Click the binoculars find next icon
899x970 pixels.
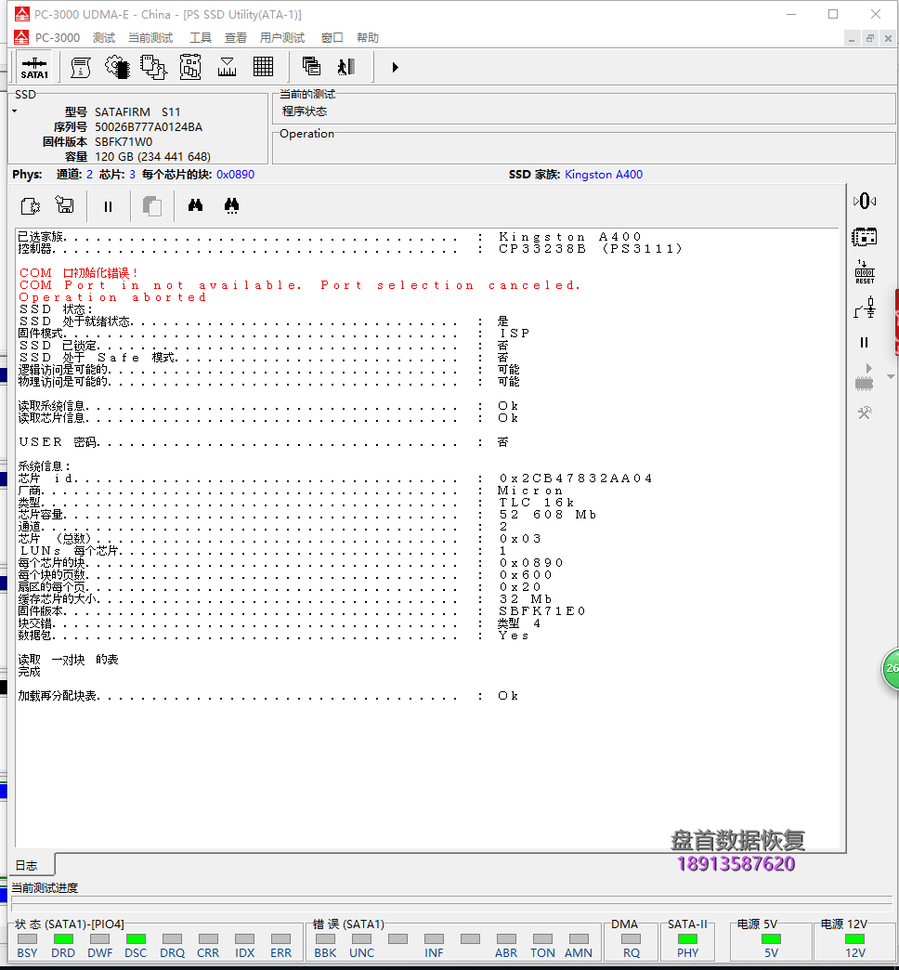[x=232, y=205]
